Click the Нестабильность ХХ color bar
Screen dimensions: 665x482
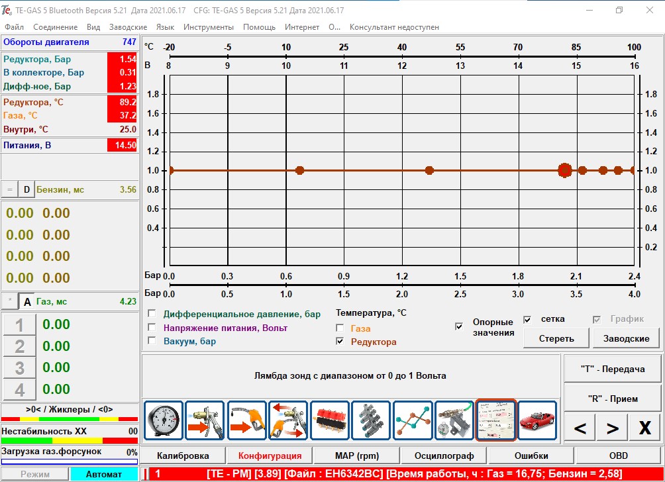70,440
